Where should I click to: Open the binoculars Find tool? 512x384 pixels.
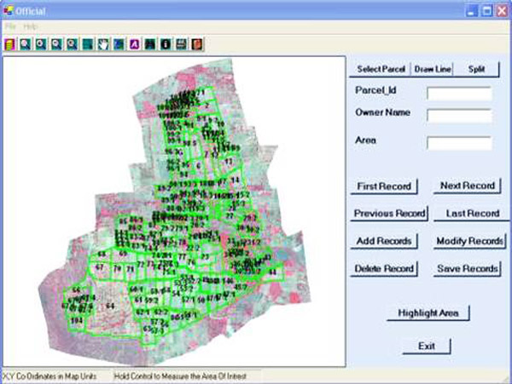coord(149,43)
